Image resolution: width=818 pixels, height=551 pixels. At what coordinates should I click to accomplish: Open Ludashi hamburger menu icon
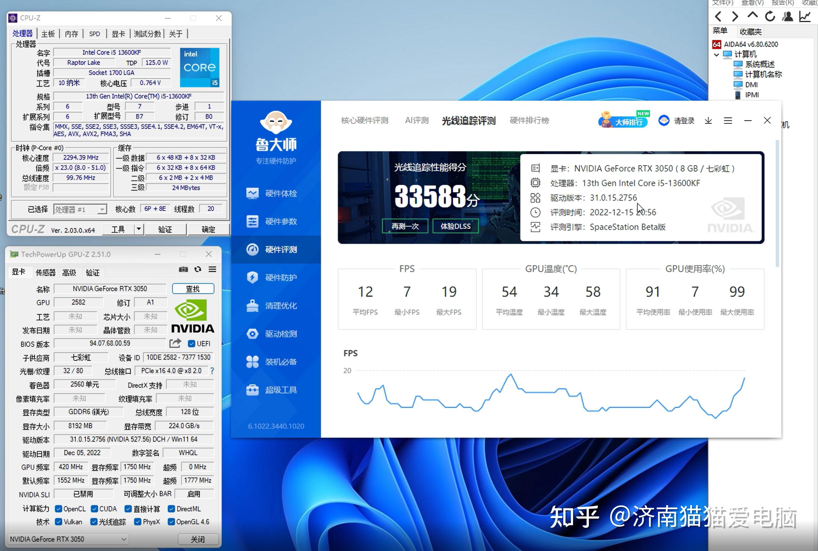click(728, 121)
